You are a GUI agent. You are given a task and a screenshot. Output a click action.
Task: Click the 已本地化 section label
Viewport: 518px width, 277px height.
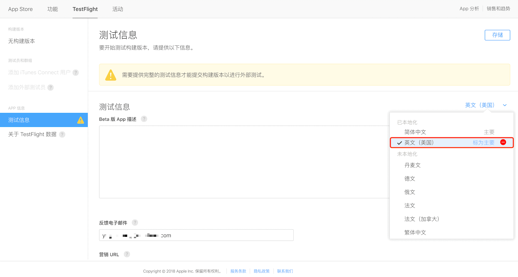(407, 122)
